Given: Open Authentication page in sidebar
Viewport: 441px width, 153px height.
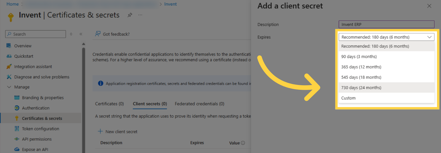Looking at the screenshot, I should pos(36,108).
